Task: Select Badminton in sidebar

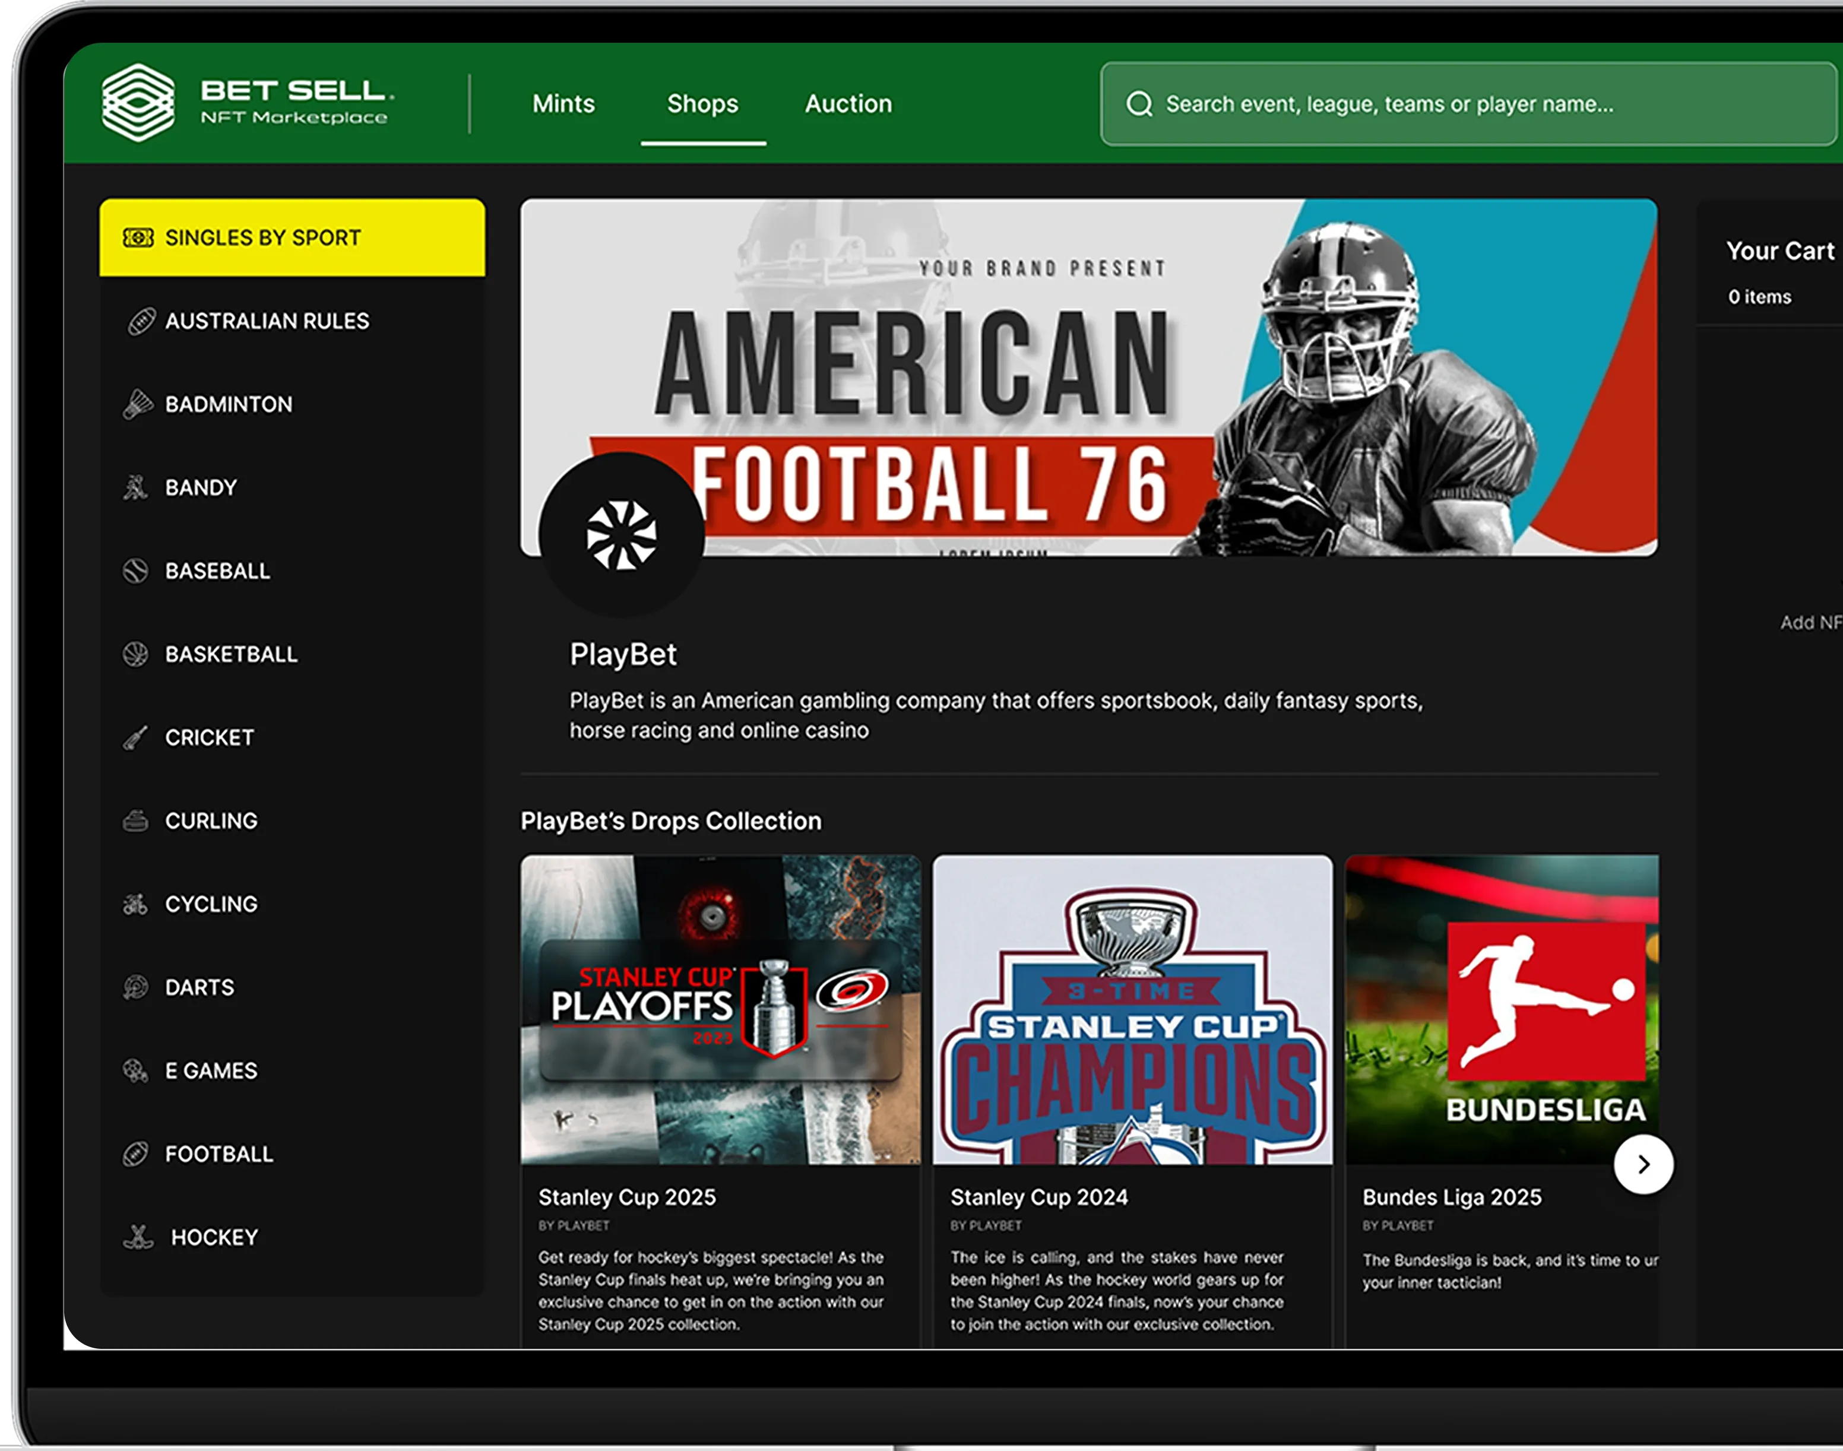Action: click(x=292, y=404)
